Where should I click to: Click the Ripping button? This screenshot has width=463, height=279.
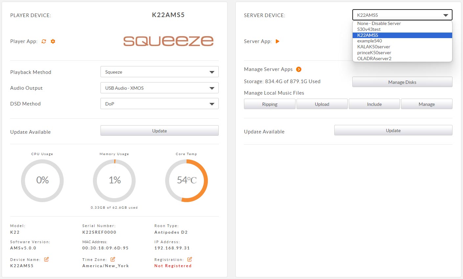click(270, 104)
